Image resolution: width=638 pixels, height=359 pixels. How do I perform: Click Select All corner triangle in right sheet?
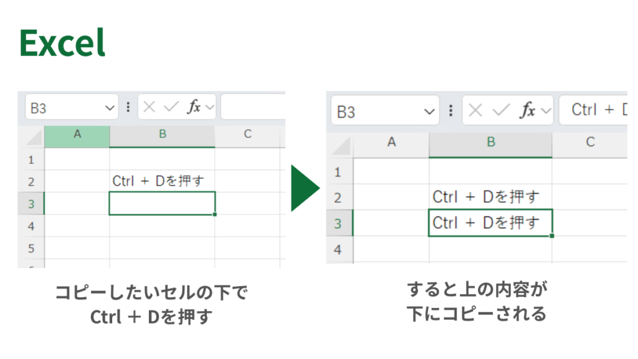[341, 146]
